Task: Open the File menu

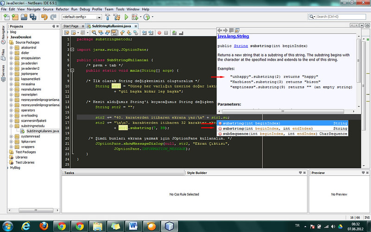Action: (4, 9)
